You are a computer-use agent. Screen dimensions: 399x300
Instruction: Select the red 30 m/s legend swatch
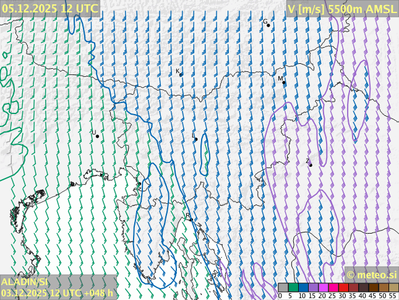[343, 288]
